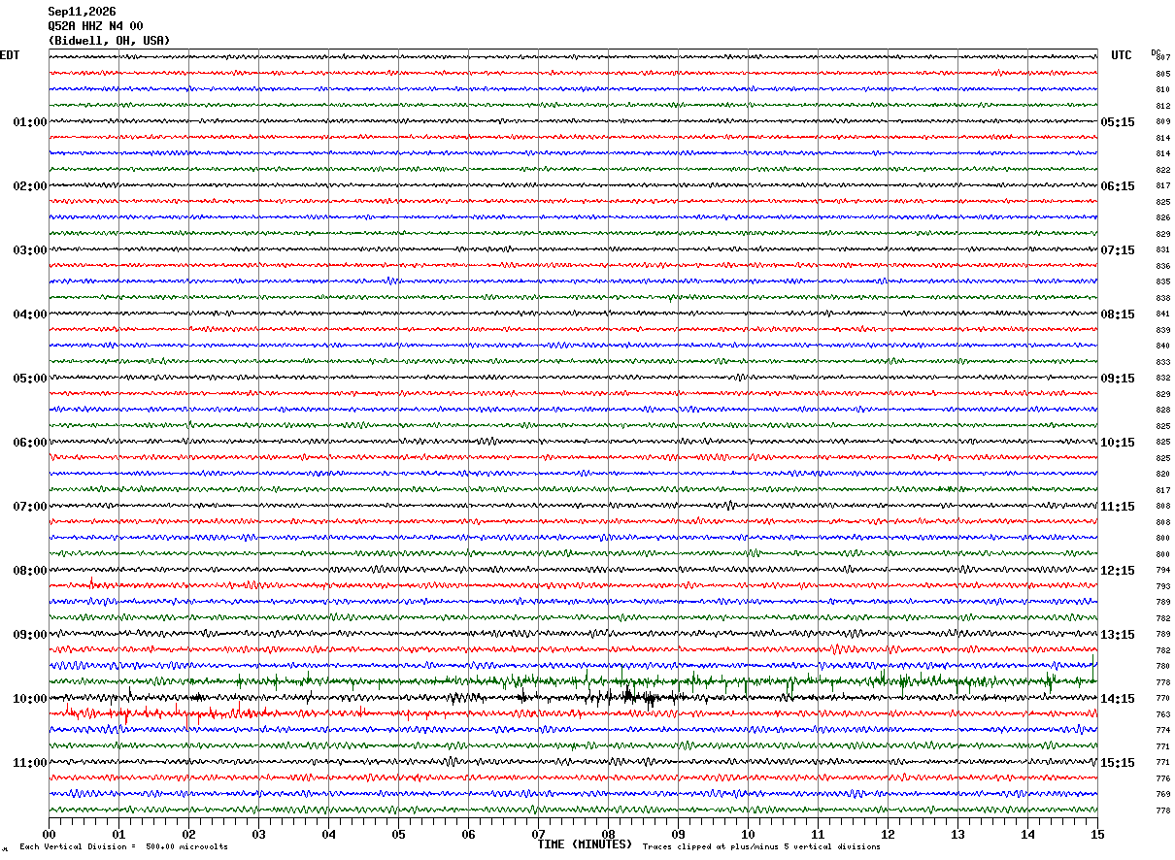This screenshot has width=1175, height=860.
Task: Click the vertical division microvolts note
Action: coord(123,846)
